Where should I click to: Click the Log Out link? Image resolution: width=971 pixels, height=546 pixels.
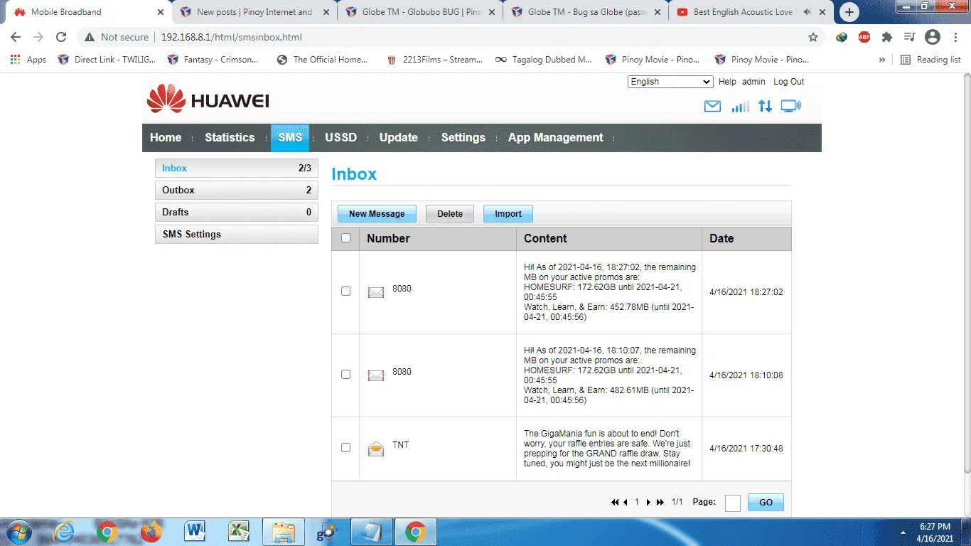pyautogui.click(x=789, y=82)
